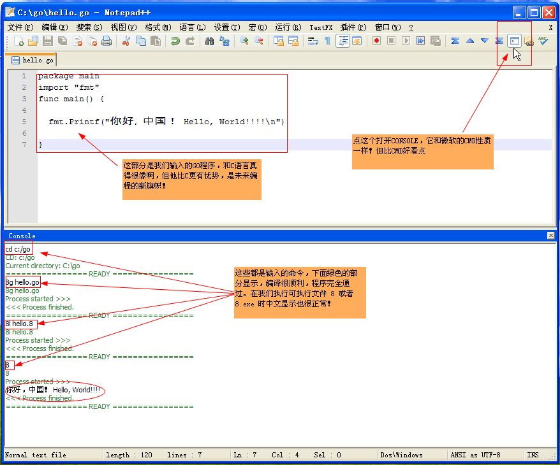Close the Console panel with X
The height and width of the screenshot is (465, 560).
click(550, 235)
